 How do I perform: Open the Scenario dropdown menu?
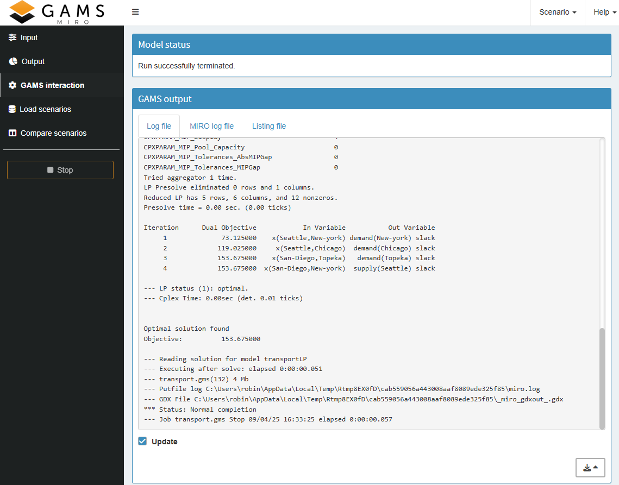point(557,12)
